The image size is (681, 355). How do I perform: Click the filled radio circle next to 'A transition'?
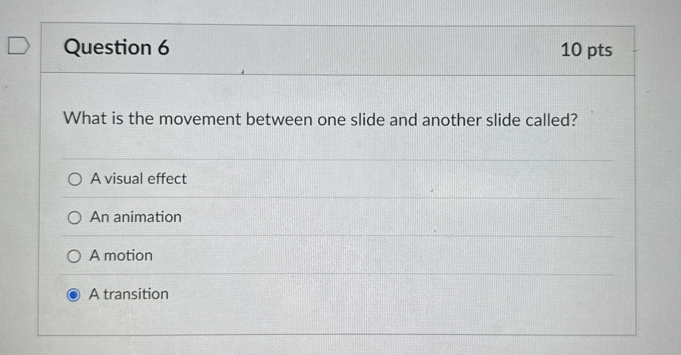tap(74, 294)
